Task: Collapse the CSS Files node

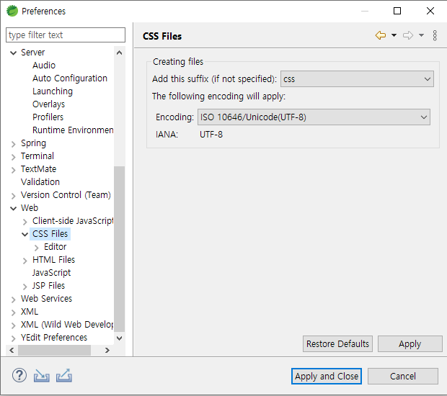Action: pyautogui.click(x=25, y=234)
